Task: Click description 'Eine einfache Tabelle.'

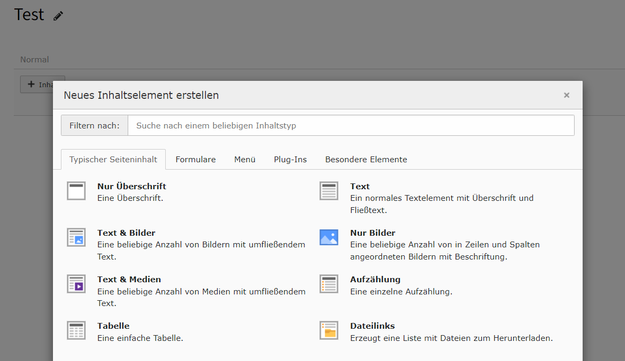Action: click(x=140, y=338)
